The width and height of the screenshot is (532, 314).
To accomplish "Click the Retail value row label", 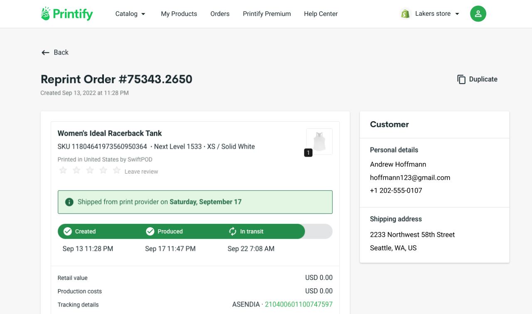I will click(73, 278).
